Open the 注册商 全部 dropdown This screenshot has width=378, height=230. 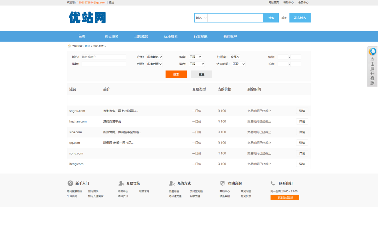(x=235, y=57)
